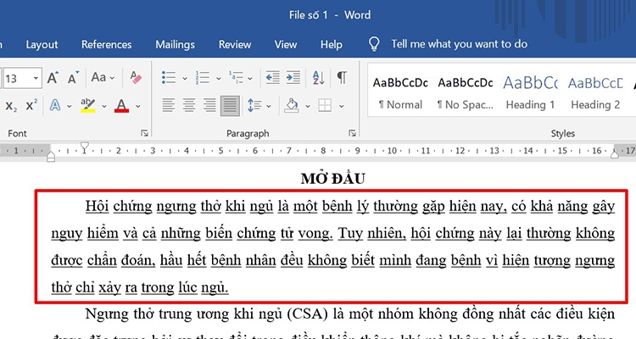Open the View tab
The width and height of the screenshot is (636, 339).
pos(286,45)
